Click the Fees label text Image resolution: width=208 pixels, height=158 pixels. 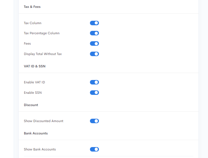point(27,43)
